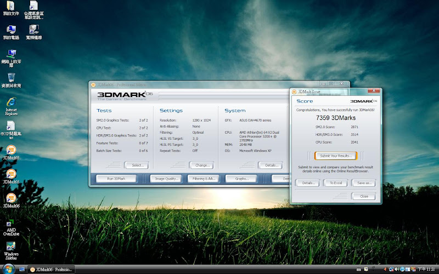Click the Feature Tests count 0 of 7
This screenshot has width=439, height=274.
pyautogui.click(x=143, y=143)
